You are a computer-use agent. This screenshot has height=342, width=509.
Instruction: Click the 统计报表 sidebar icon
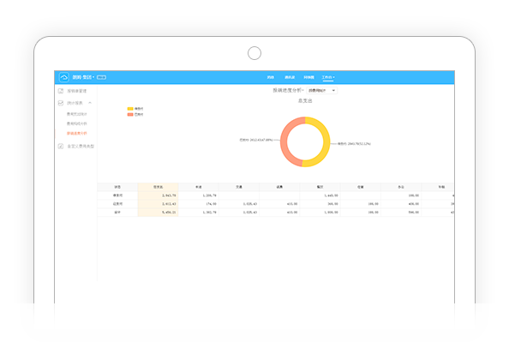(61, 103)
